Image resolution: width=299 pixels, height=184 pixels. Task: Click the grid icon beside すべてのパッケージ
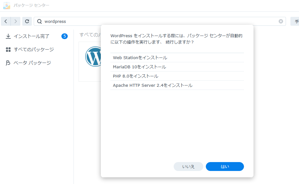(8, 50)
